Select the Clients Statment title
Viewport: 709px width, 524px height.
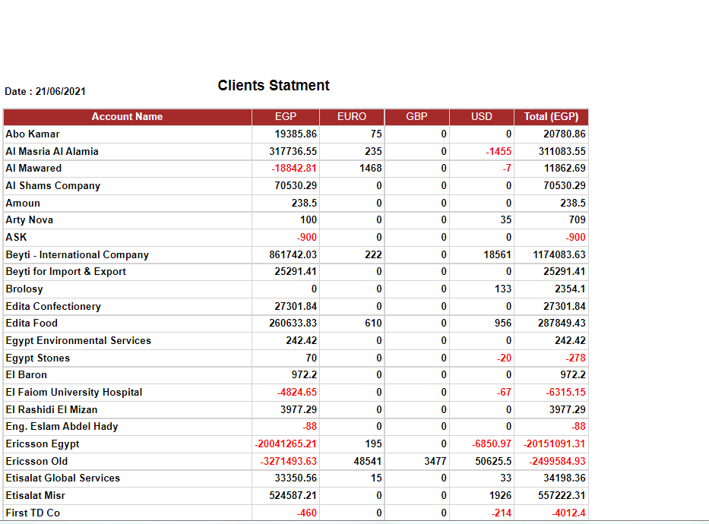click(274, 85)
